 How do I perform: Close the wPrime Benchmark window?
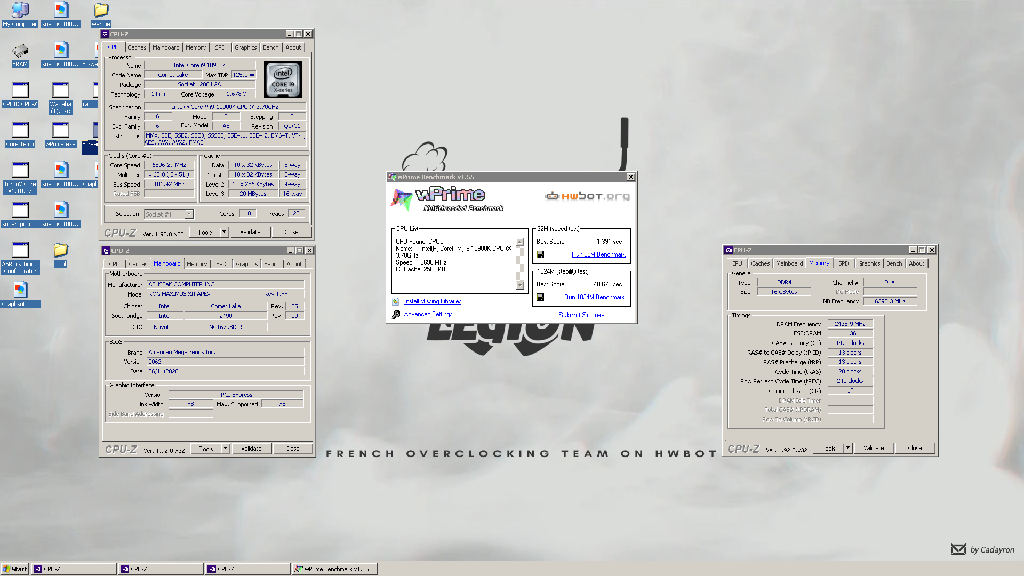click(x=631, y=177)
